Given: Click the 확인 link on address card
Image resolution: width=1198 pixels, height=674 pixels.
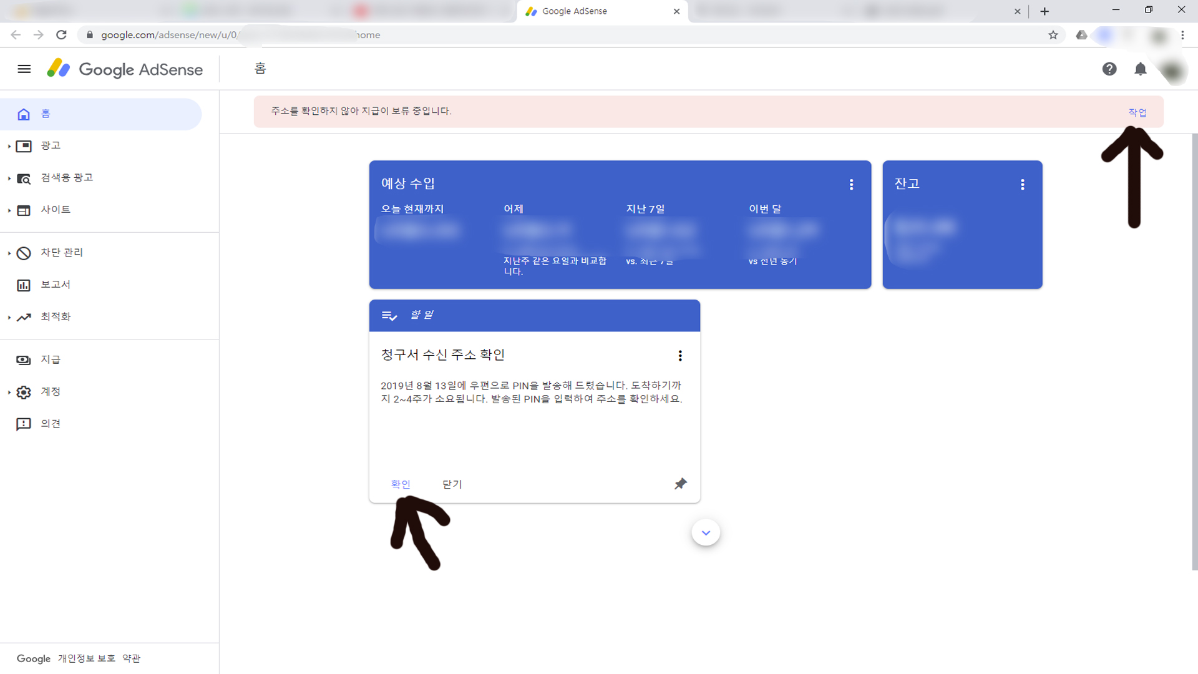Looking at the screenshot, I should pos(400,484).
